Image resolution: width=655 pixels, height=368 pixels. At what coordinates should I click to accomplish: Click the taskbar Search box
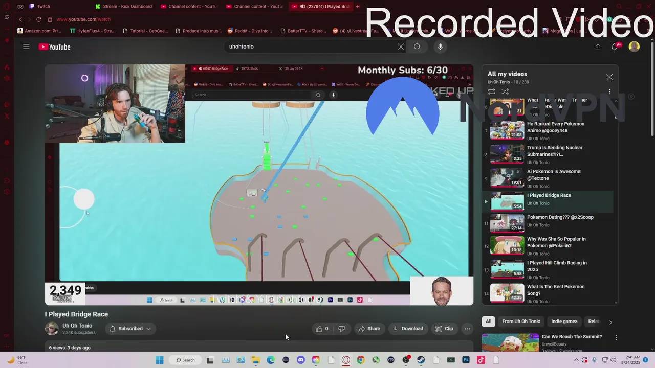[x=185, y=360]
